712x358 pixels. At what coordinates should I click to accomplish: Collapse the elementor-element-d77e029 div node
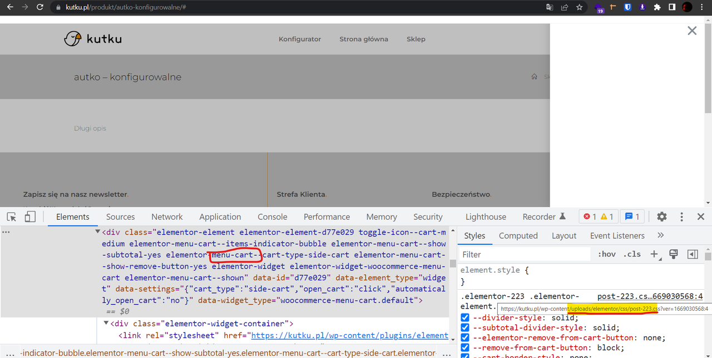click(98, 232)
